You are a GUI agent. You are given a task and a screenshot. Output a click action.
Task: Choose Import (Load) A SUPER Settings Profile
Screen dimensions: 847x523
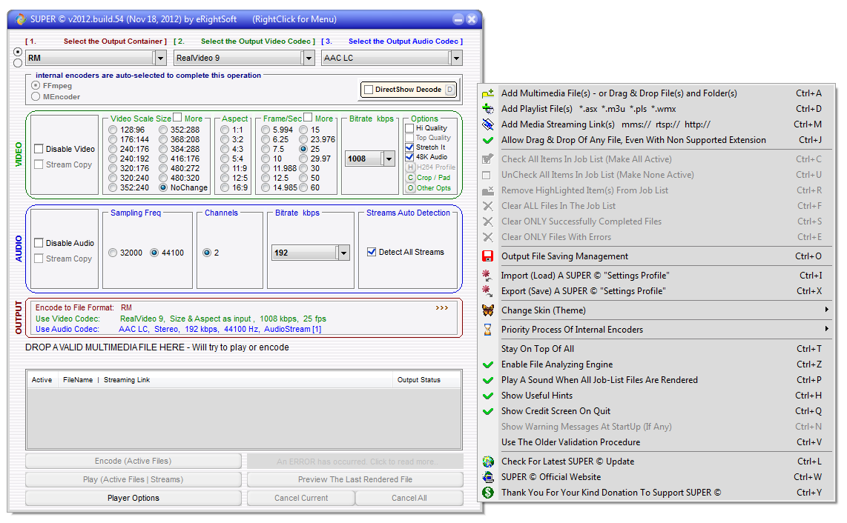(x=657, y=276)
